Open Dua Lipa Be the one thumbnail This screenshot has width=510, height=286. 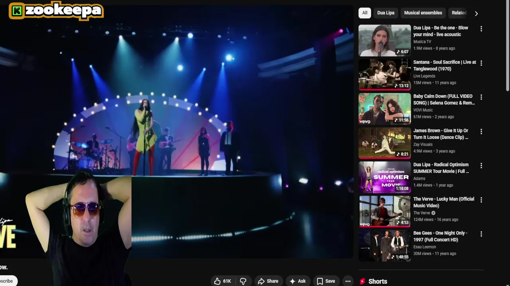point(384,41)
